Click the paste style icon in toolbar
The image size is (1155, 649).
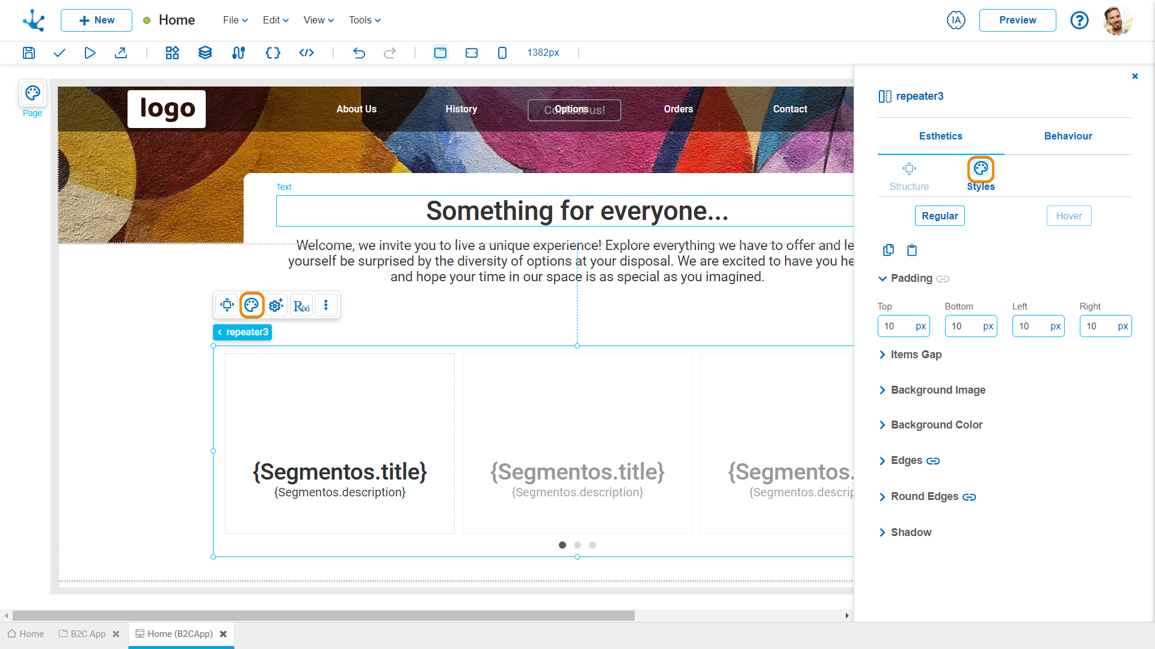(911, 249)
